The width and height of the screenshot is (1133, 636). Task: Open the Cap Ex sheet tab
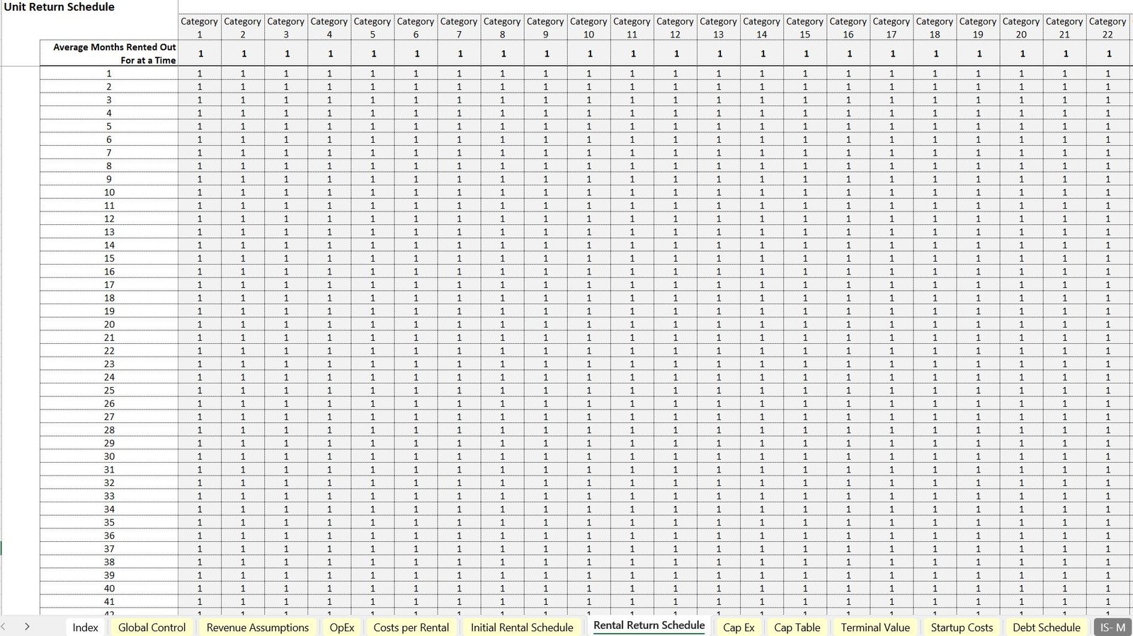[x=739, y=628]
